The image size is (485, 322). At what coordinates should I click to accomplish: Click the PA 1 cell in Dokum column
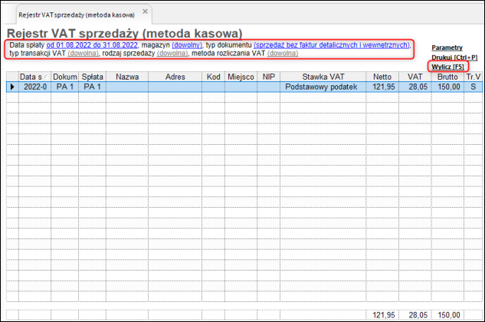coord(65,87)
